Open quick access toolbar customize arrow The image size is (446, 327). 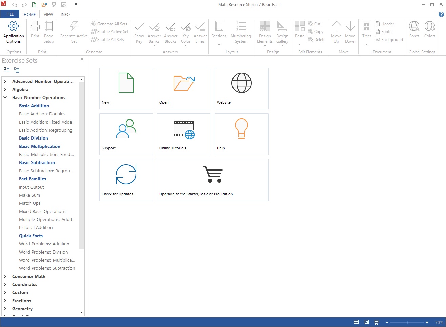[x=76, y=5]
